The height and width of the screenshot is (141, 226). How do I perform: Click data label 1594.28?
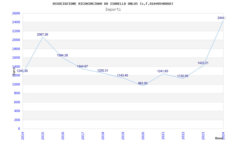[x=62, y=55]
